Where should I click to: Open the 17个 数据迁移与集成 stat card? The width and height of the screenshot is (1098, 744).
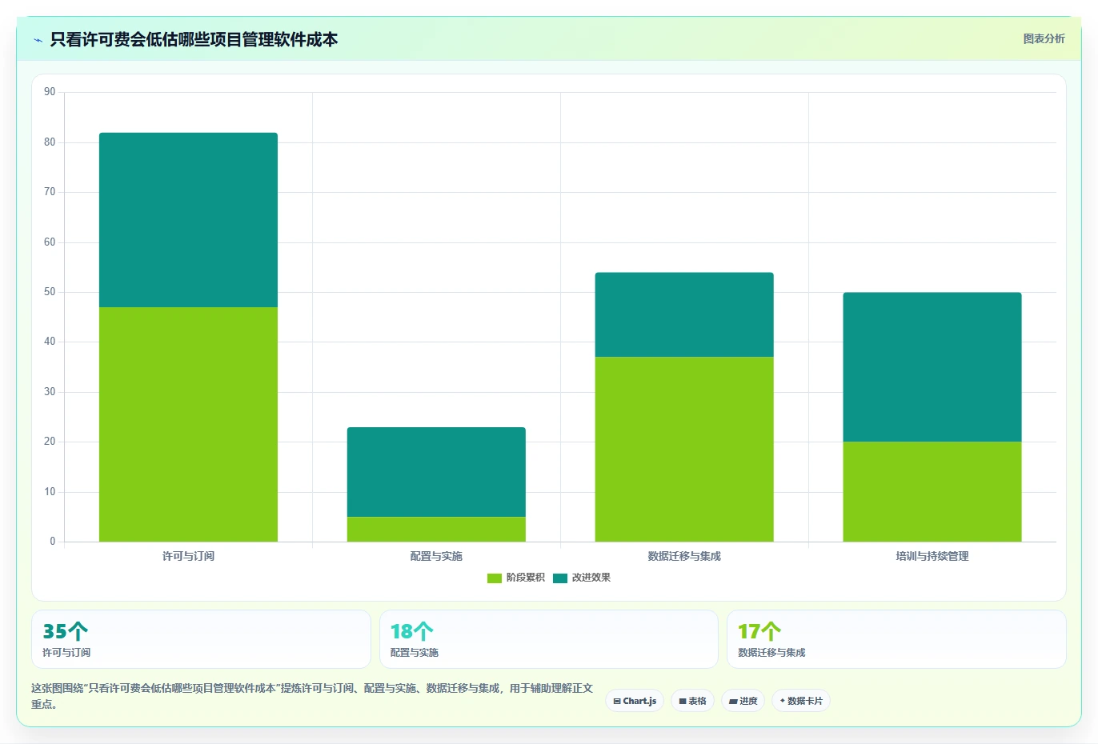coord(896,639)
